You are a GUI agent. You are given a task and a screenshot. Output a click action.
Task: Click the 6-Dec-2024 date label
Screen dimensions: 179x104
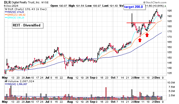point(11,6)
